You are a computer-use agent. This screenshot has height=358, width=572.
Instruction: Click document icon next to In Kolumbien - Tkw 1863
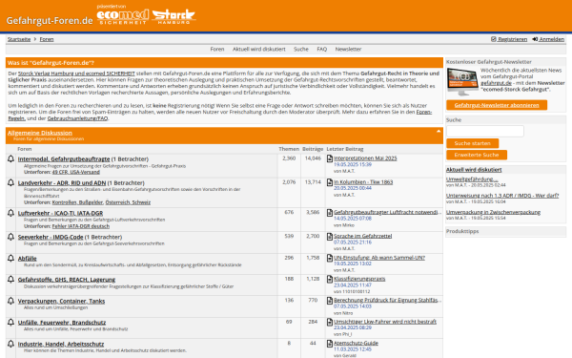click(x=330, y=182)
